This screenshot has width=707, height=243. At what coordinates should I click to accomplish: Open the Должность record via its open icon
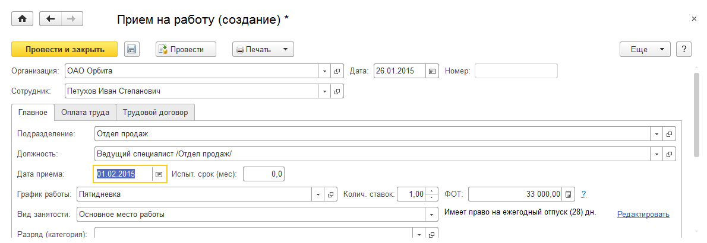669,154
